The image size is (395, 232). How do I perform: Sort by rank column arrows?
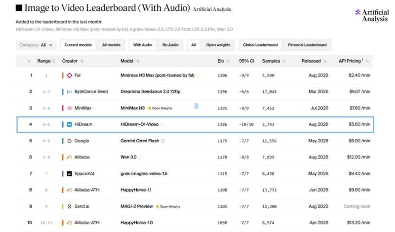coord(29,61)
